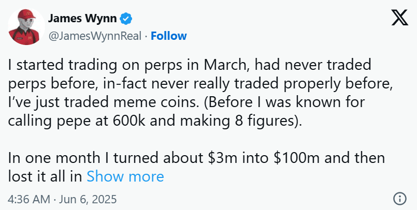The image size is (417, 210).
Task: Expand the tweet with Show more
Action: [x=125, y=176]
